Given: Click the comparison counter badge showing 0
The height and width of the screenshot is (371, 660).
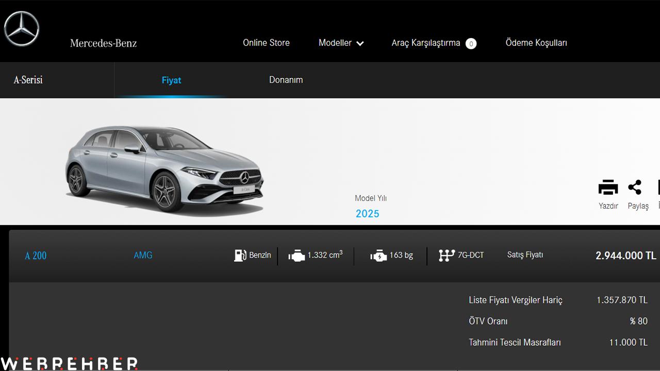Looking at the screenshot, I should [471, 44].
